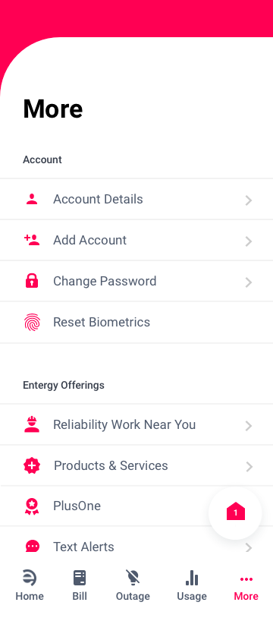273x618 pixels.
Task: Open the PlusOne menu entry text
Action: (77, 506)
